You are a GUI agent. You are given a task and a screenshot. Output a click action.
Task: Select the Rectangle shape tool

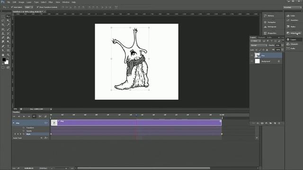tap(8, 51)
